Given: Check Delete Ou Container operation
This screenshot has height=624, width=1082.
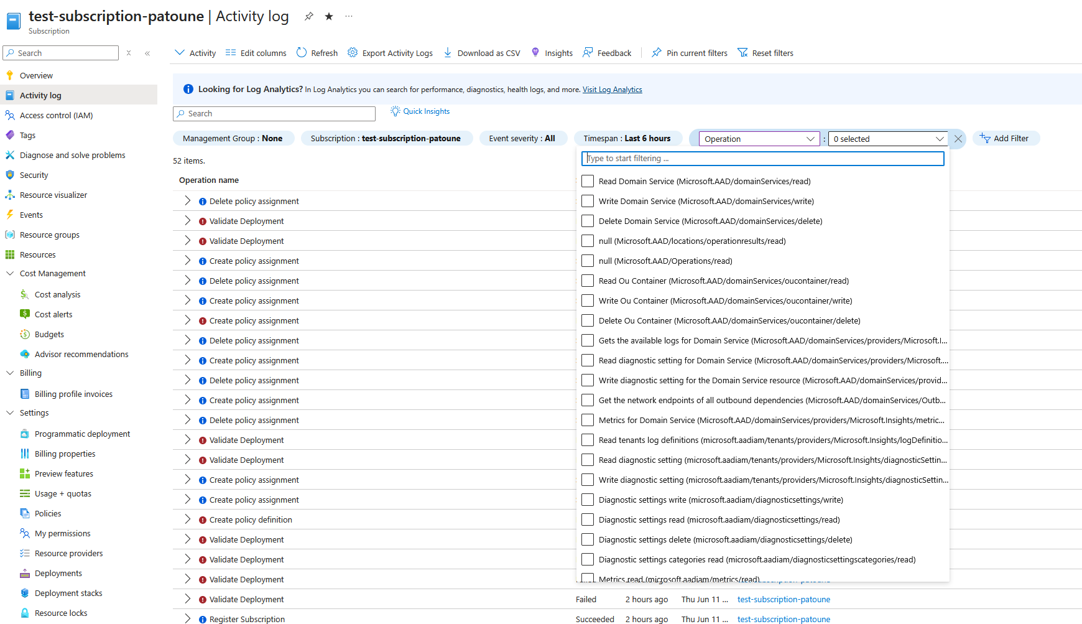Looking at the screenshot, I should pyautogui.click(x=588, y=320).
